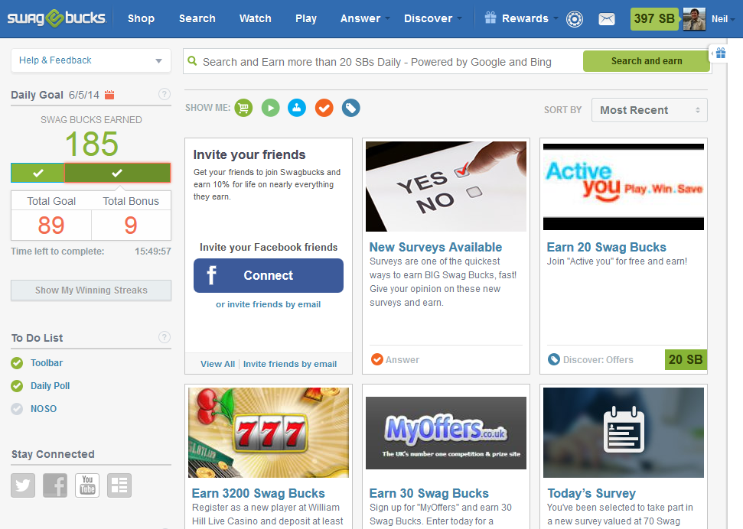Click 'Invite friends by email' footer link

tap(290, 364)
